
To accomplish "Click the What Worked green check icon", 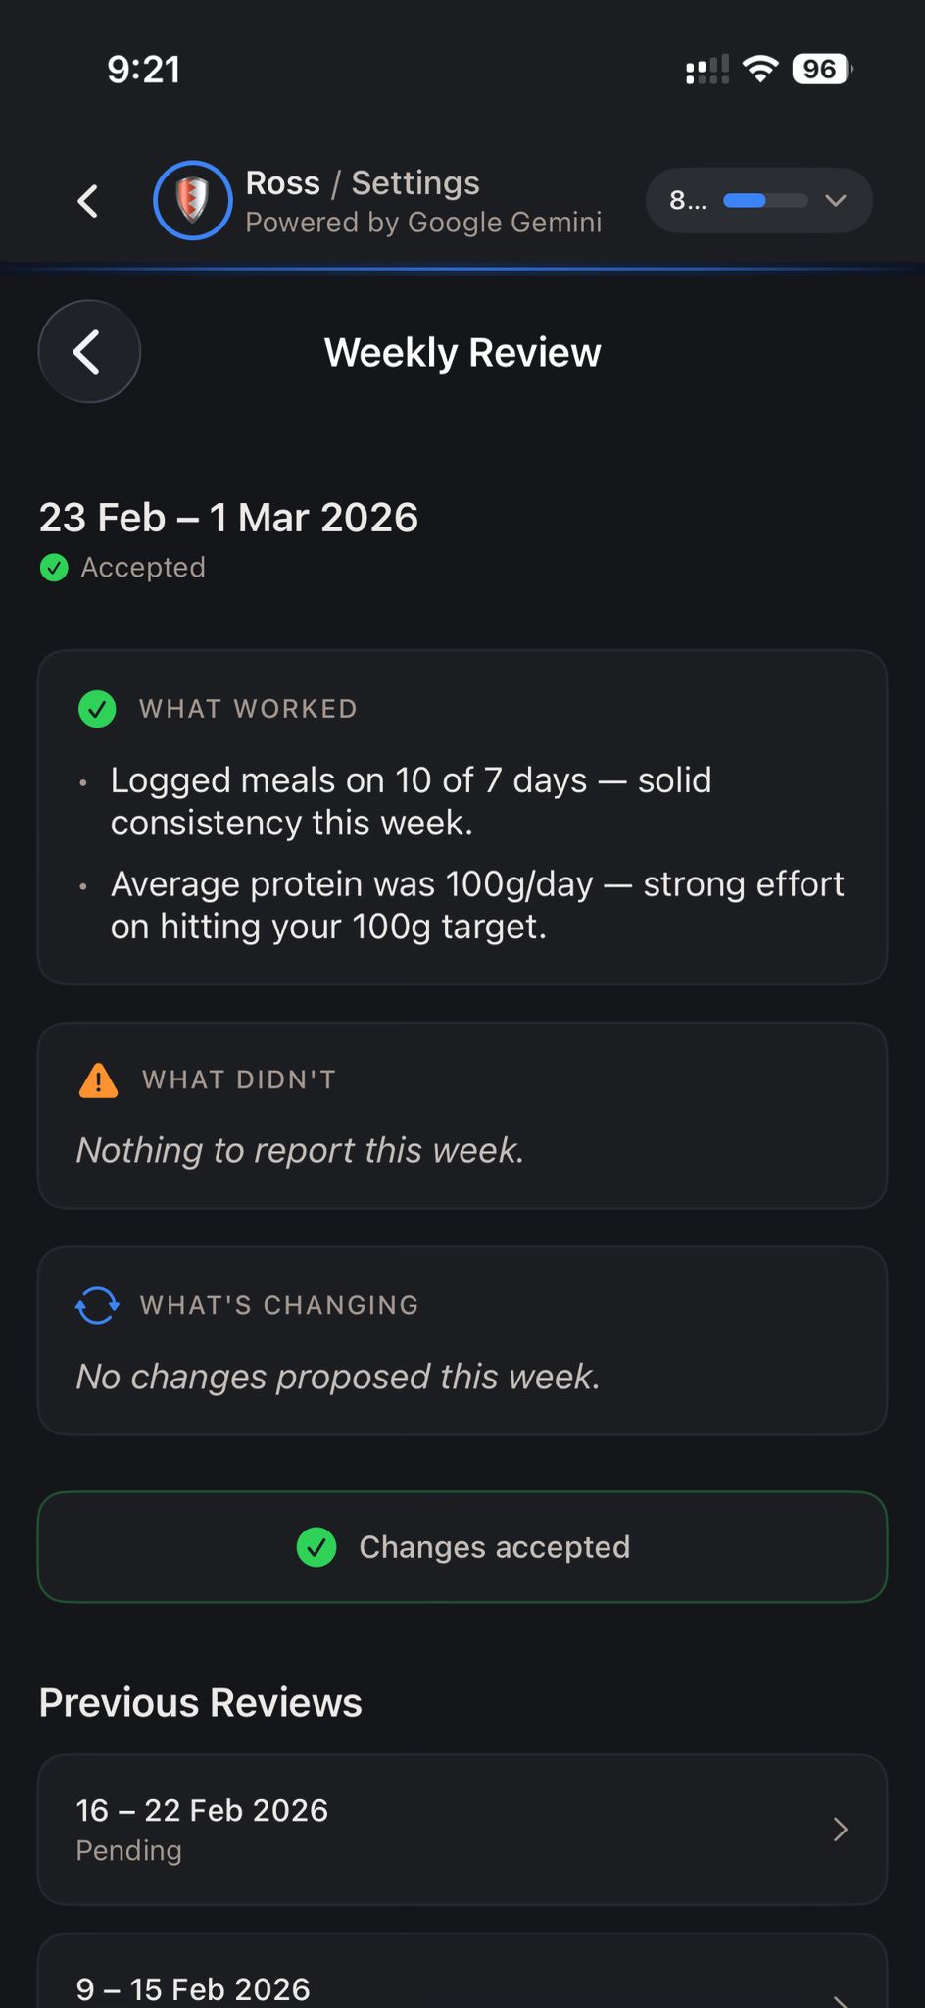I will [x=96, y=709].
